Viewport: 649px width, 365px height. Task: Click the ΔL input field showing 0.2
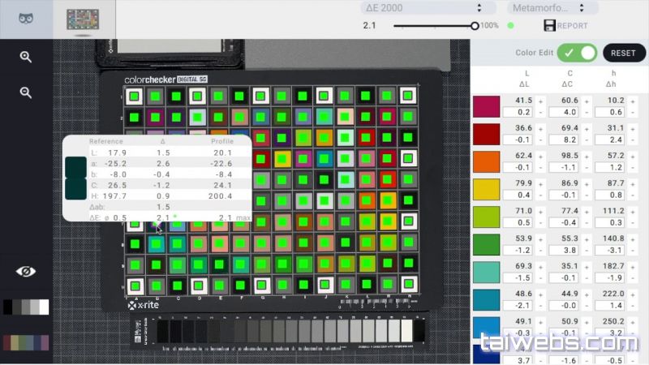click(518, 112)
